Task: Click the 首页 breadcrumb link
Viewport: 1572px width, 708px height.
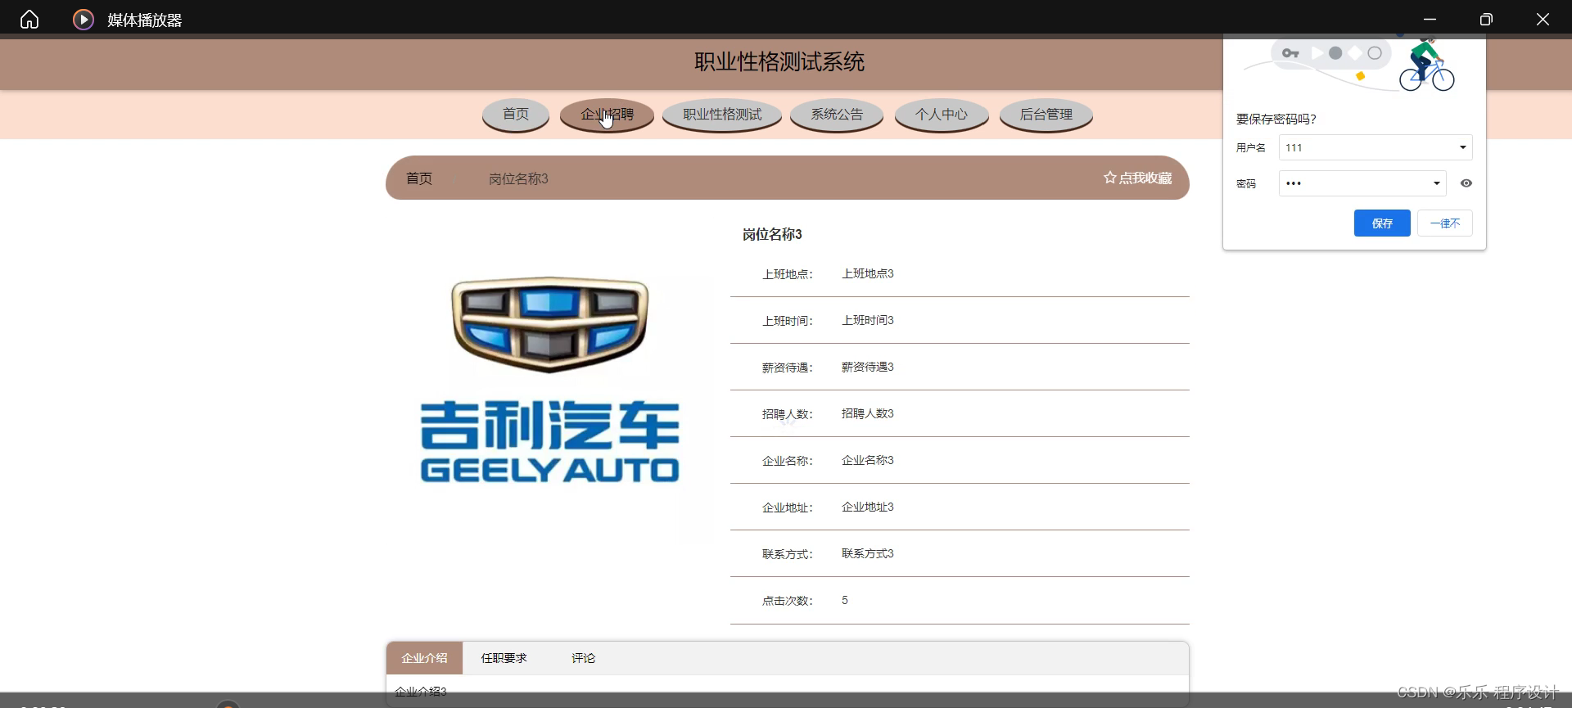Action: (419, 178)
